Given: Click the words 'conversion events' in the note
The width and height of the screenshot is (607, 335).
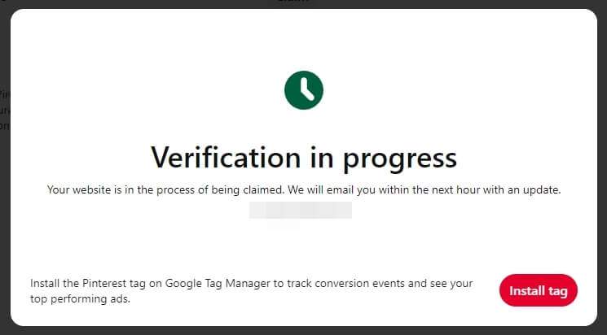Looking at the screenshot, I should [x=359, y=283].
